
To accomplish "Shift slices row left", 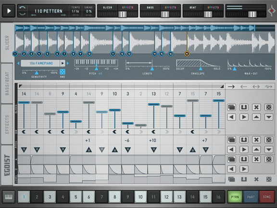I will coord(231,117).
